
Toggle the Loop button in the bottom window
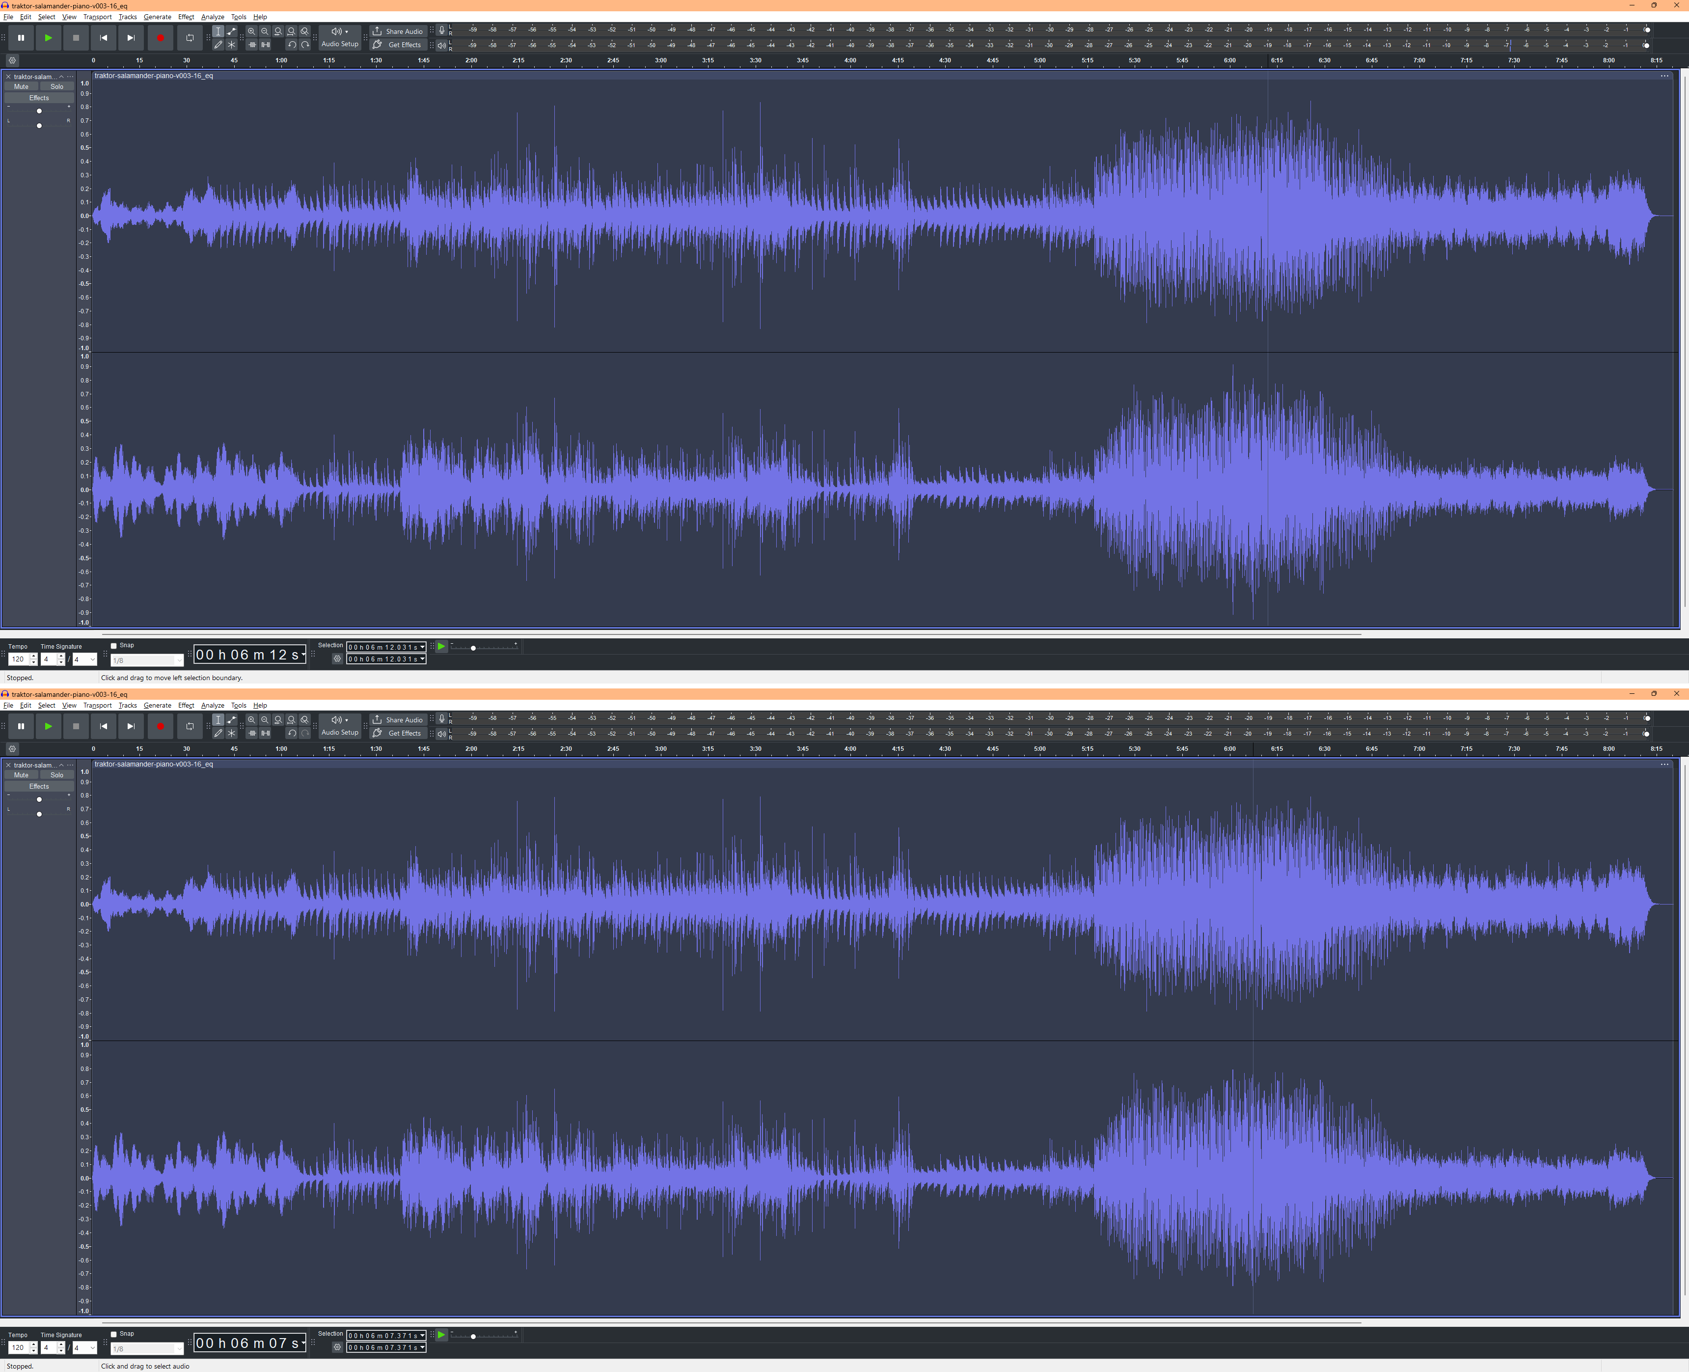[x=190, y=725]
